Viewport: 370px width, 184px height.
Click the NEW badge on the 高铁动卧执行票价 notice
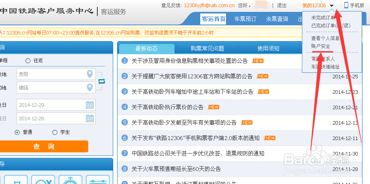pyautogui.click(x=213, y=107)
